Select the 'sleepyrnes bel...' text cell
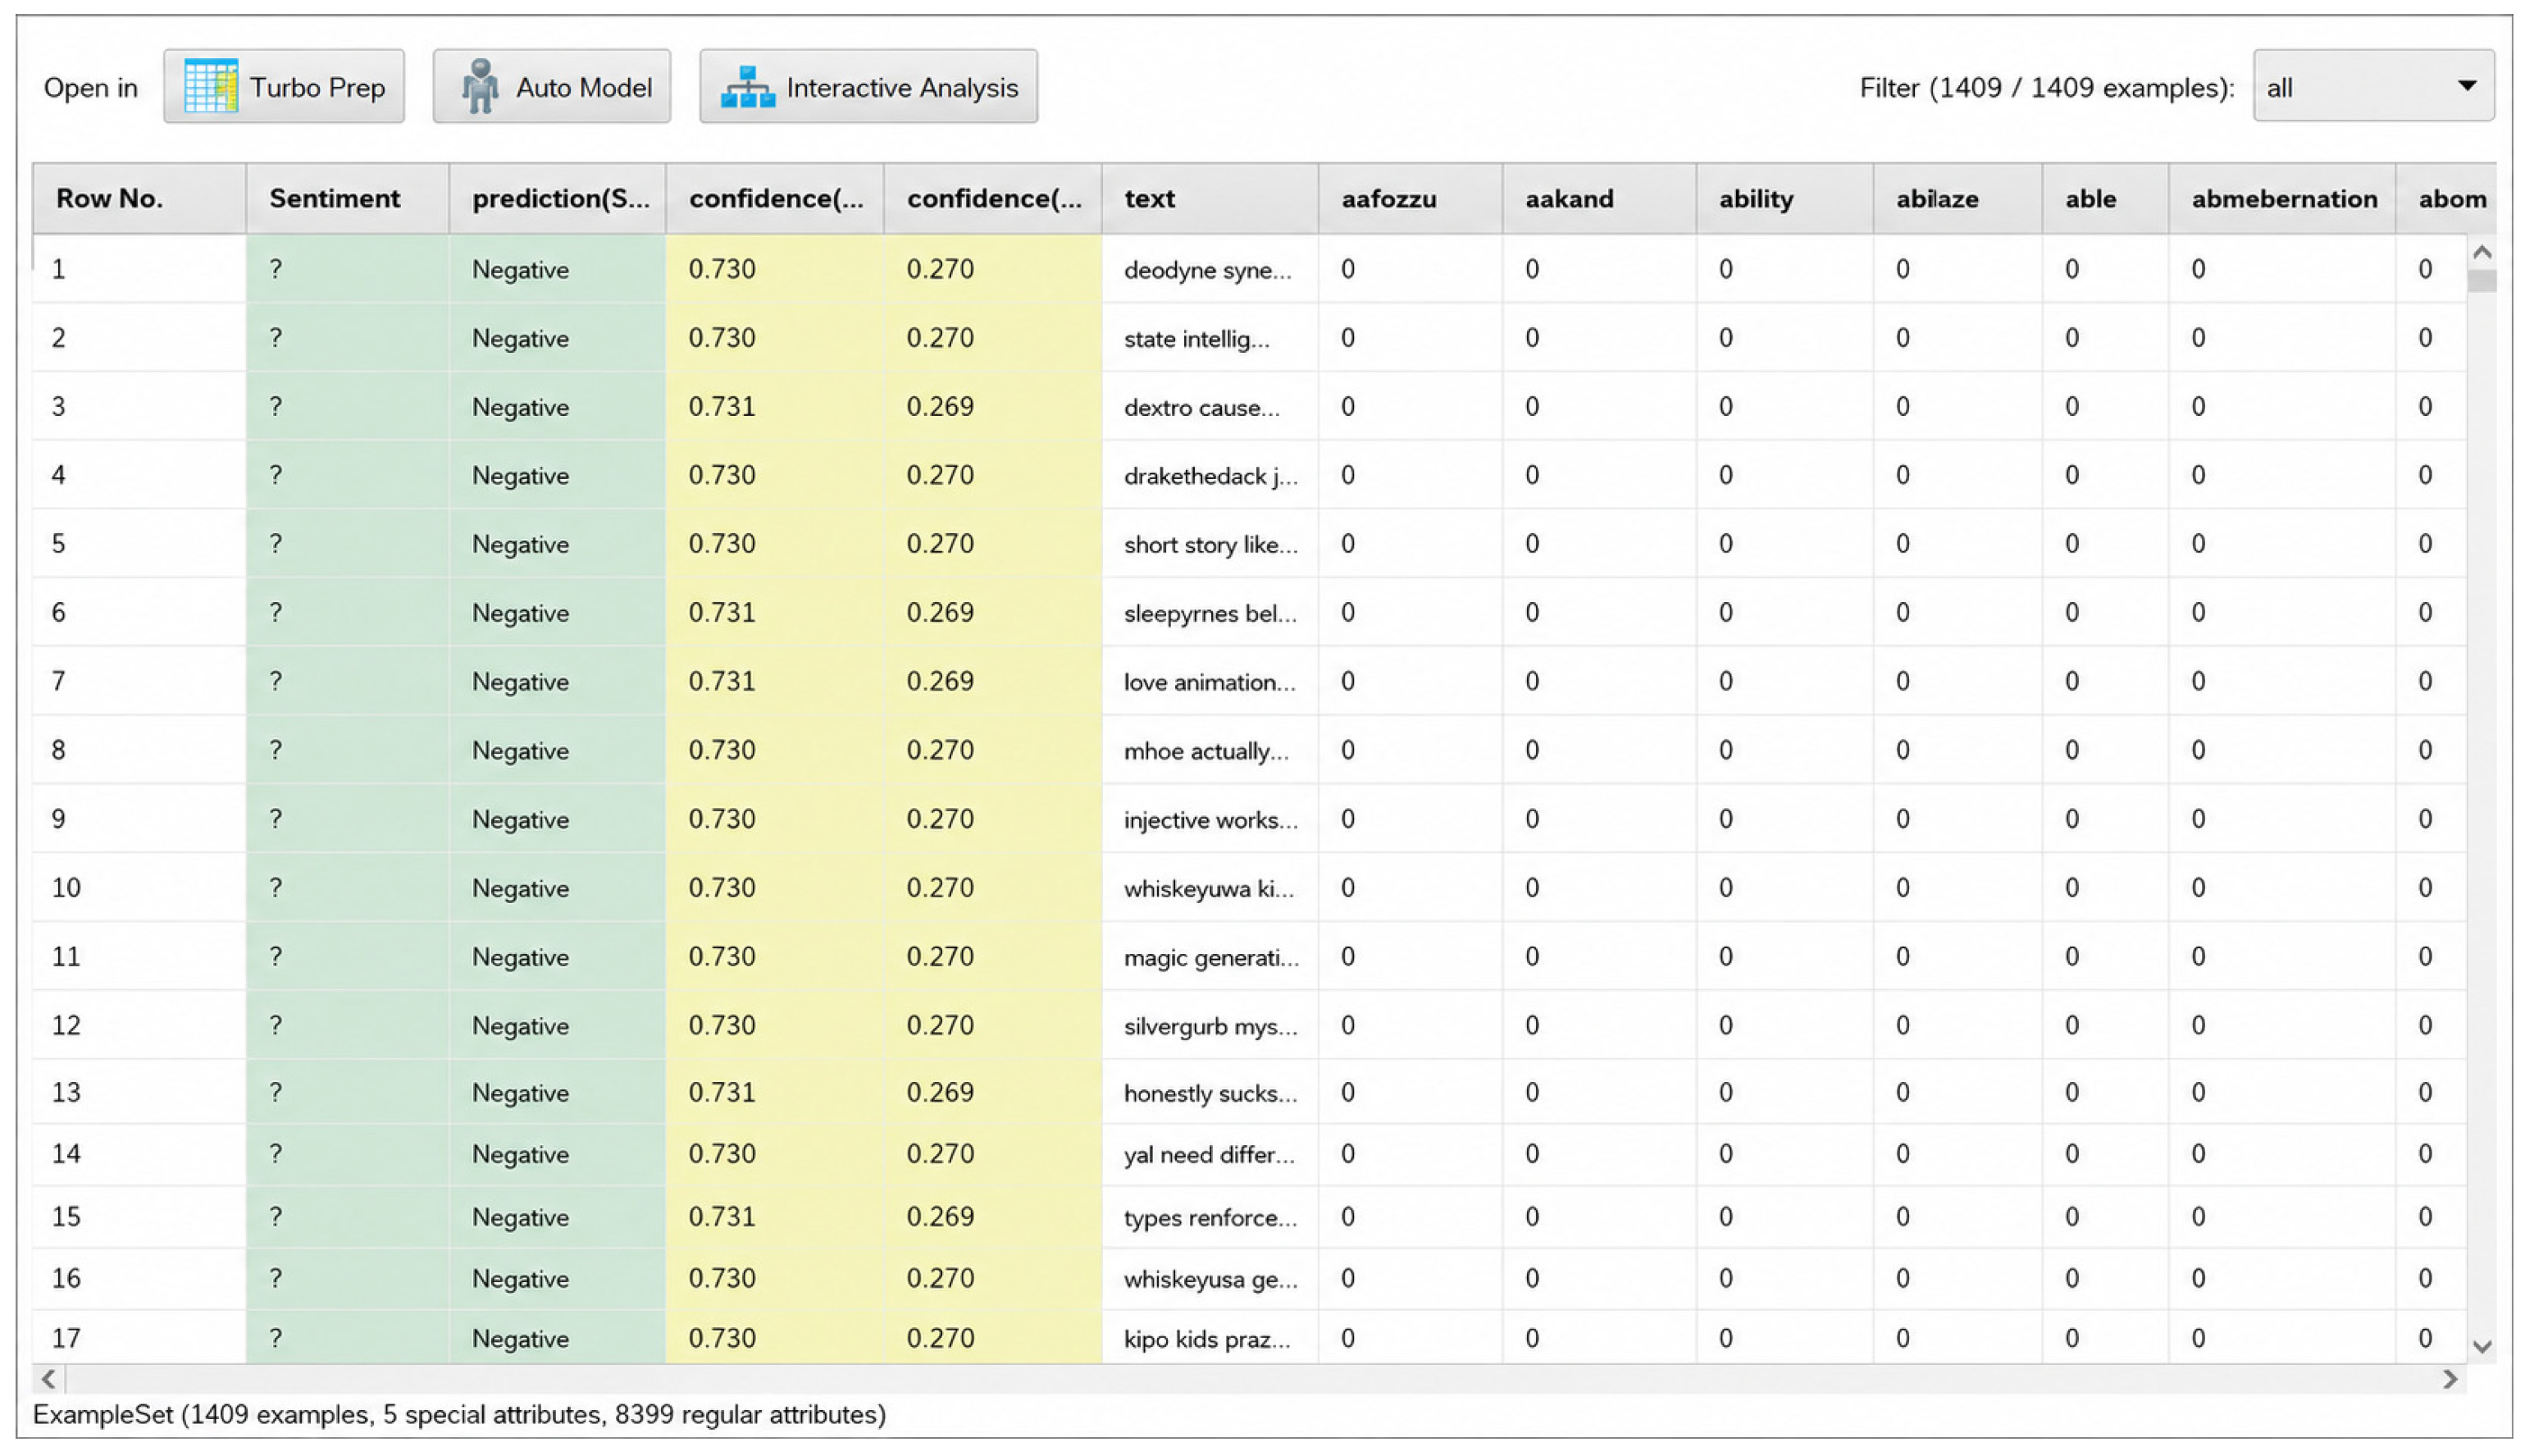Viewport: 2534px width, 1456px height. pyautogui.click(x=1210, y=613)
